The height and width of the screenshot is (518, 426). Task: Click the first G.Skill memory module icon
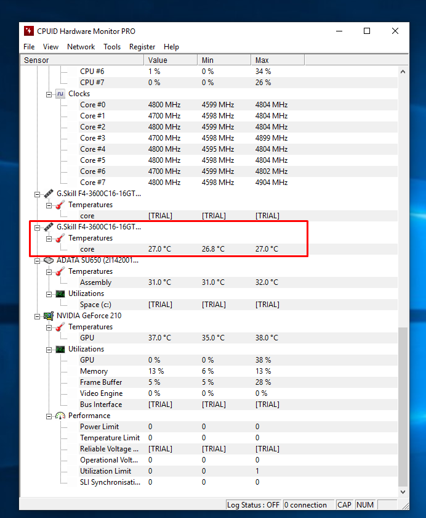tap(49, 194)
